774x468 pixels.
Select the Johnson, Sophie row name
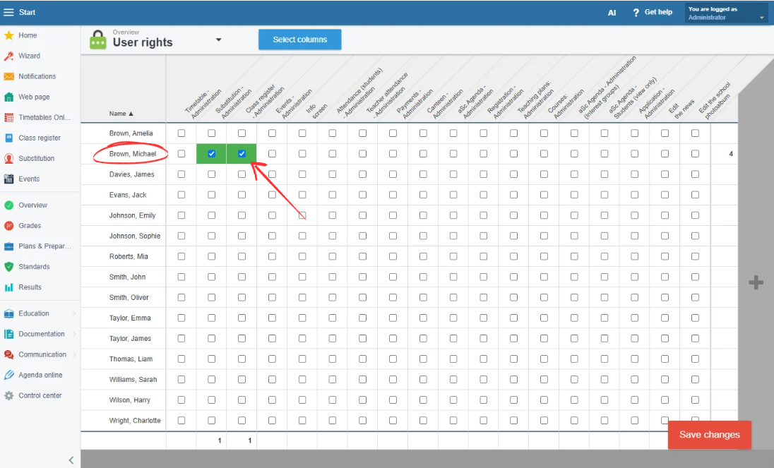[135, 236]
